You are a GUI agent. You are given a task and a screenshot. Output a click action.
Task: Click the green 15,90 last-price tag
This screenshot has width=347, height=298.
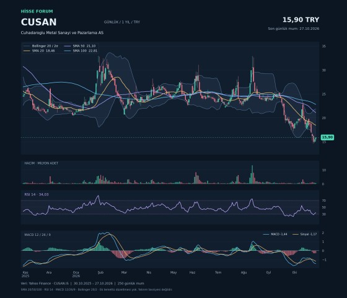[327, 137]
